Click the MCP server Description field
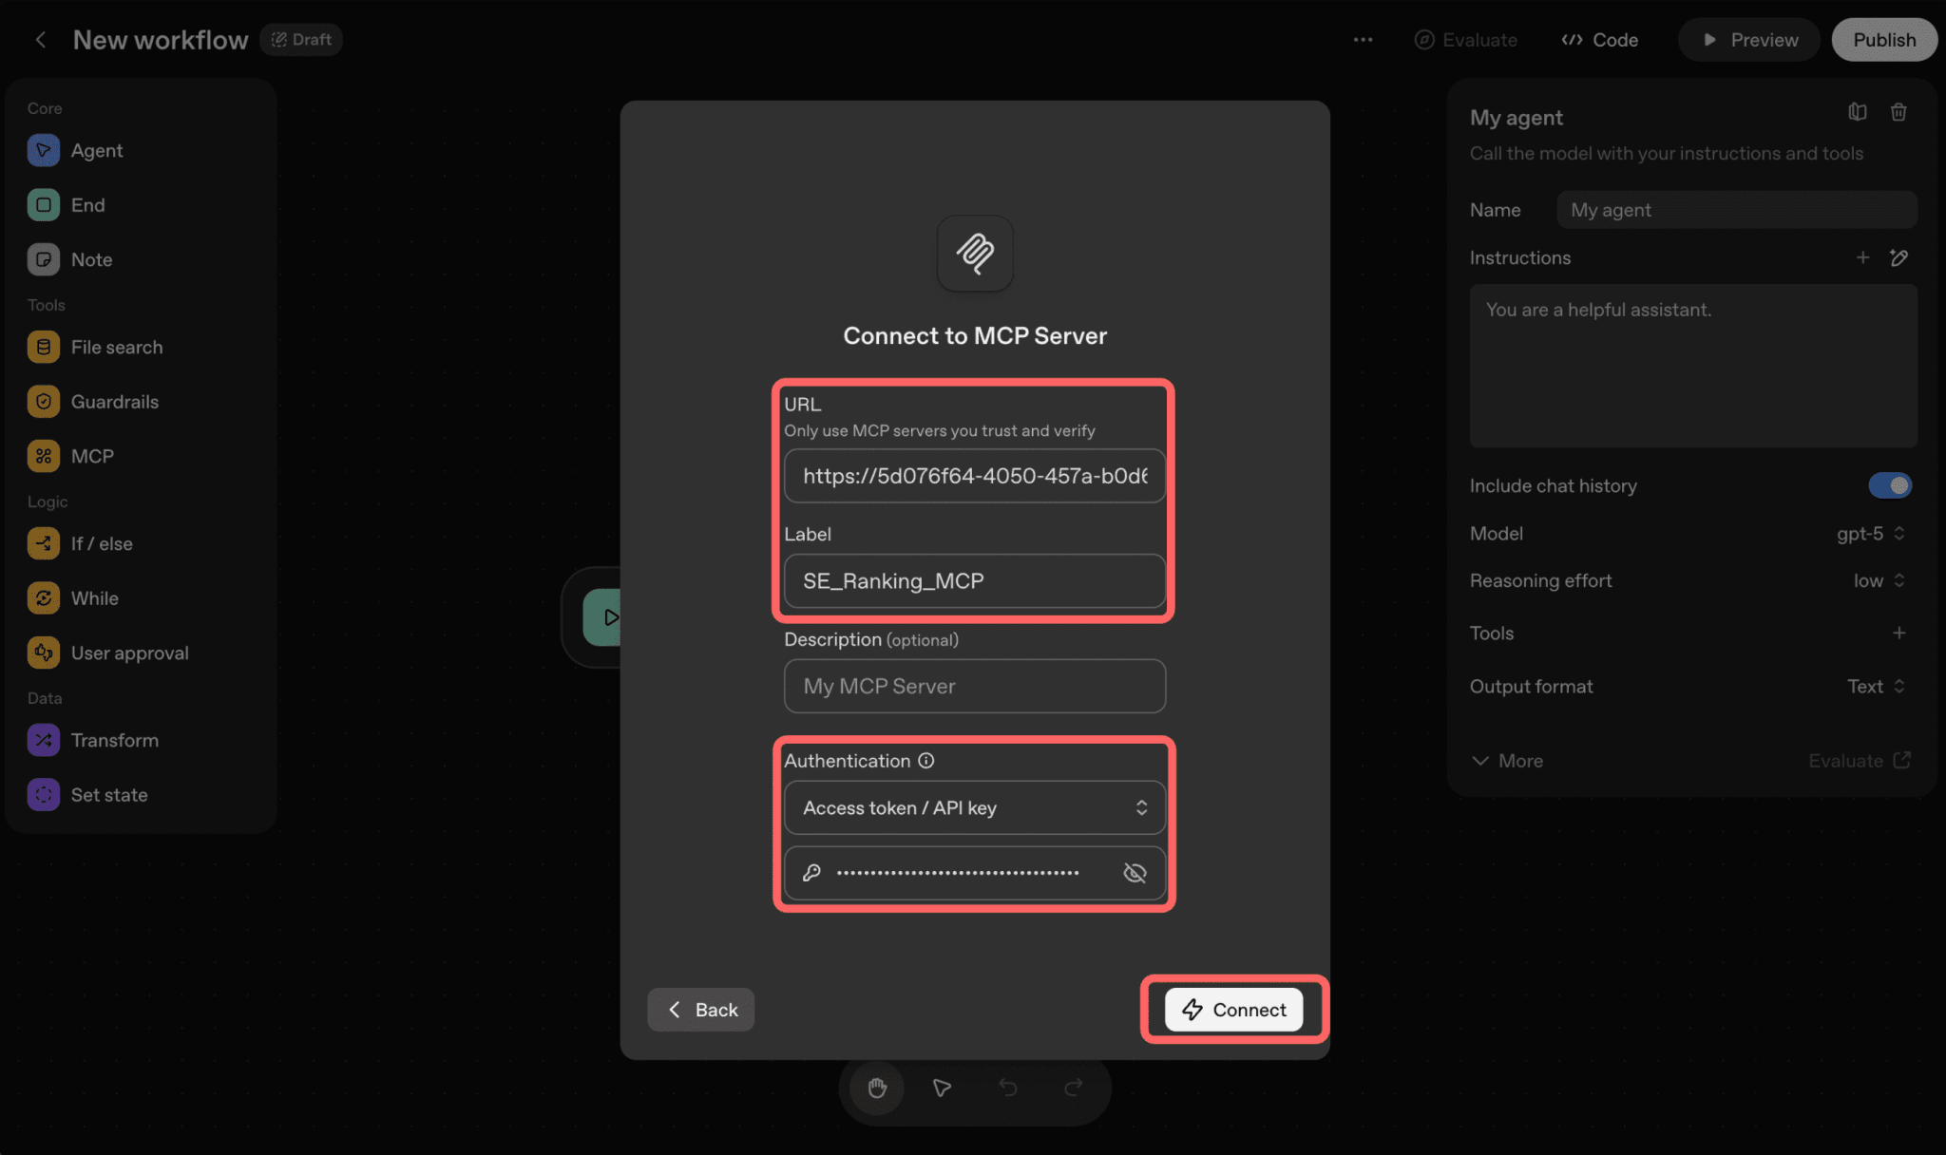The width and height of the screenshot is (1946, 1155). click(974, 686)
